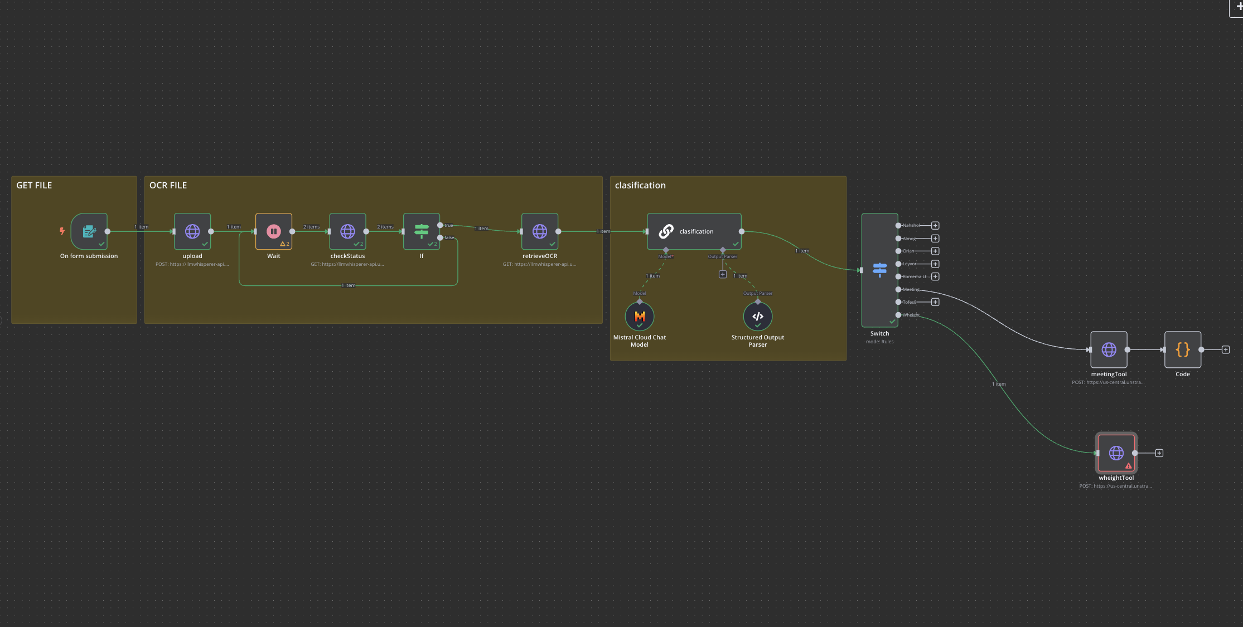Open the Code node
This screenshot has height=627, width=1243.
point(1183,349)
